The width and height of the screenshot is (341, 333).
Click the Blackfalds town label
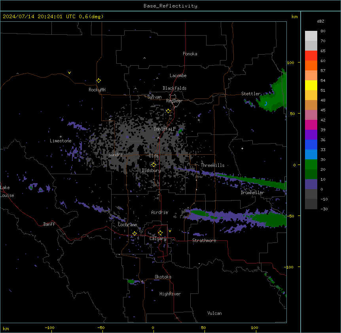174,88
